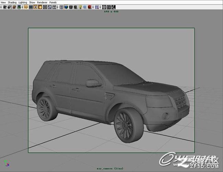
Task: Open the View menu
Action: click(3, 2)
